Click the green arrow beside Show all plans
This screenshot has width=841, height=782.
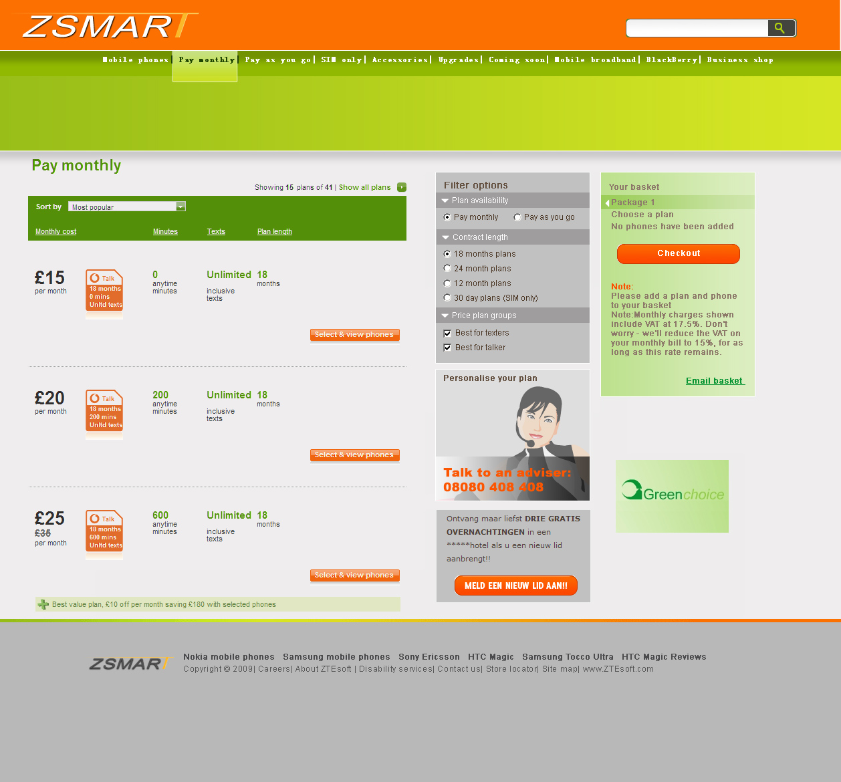point(402,187)
